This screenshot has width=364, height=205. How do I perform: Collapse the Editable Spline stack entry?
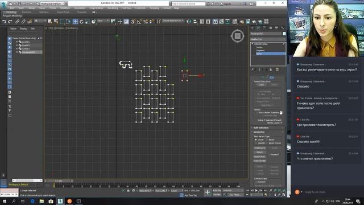pyautogui.click(x=253, y=44)
